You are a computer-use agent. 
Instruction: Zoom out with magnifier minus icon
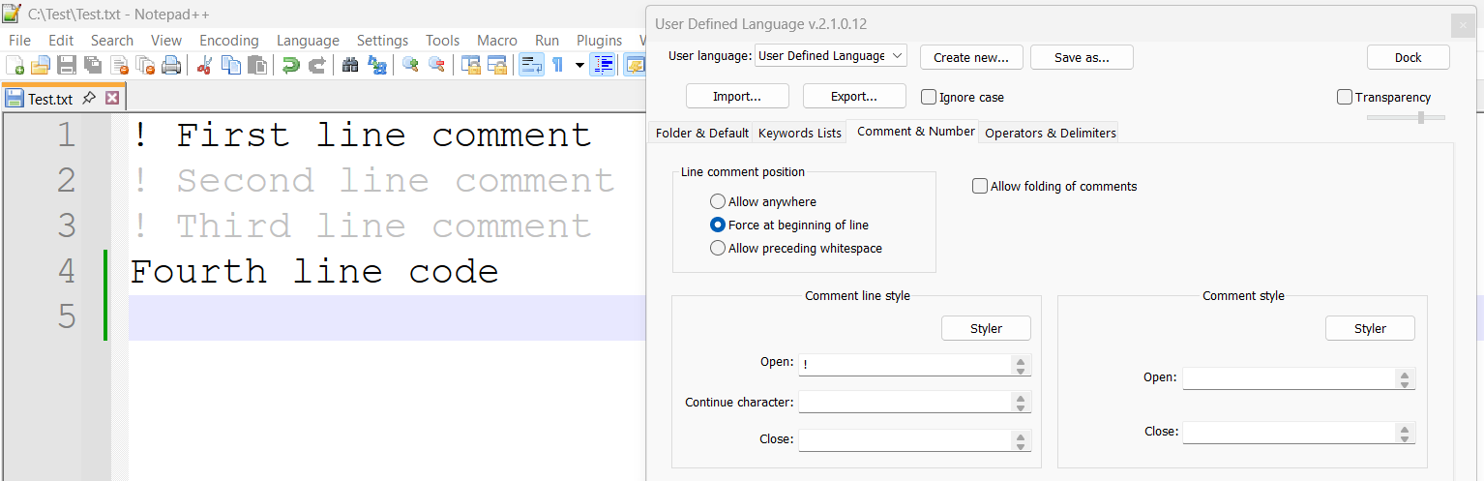pos(436,66)
